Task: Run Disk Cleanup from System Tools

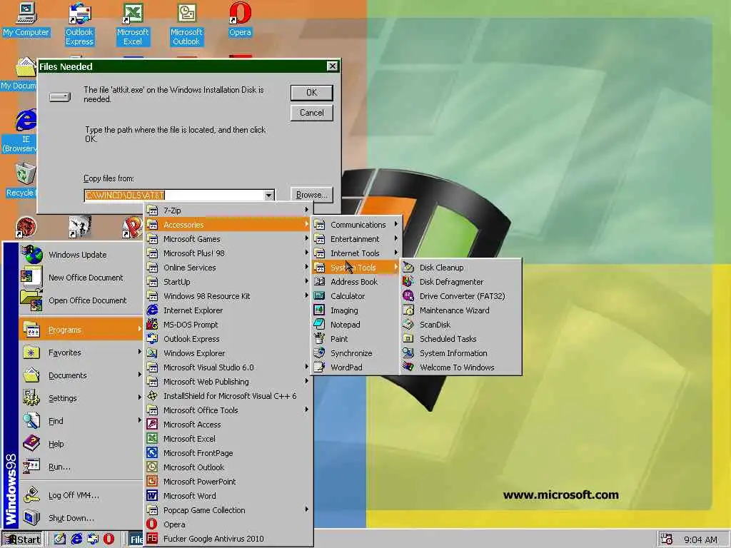Action: tap(460, 268)
